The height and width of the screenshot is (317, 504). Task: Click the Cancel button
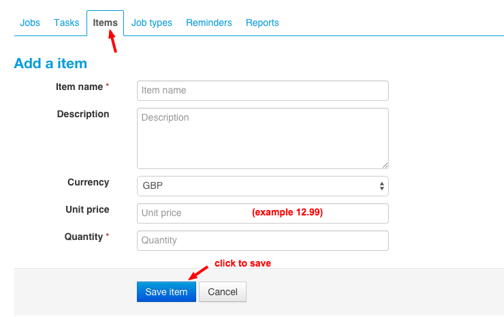tap(223, 292)
